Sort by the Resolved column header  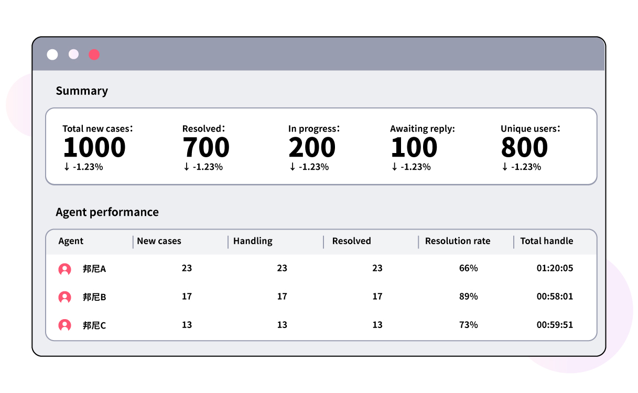coord(351,241)
